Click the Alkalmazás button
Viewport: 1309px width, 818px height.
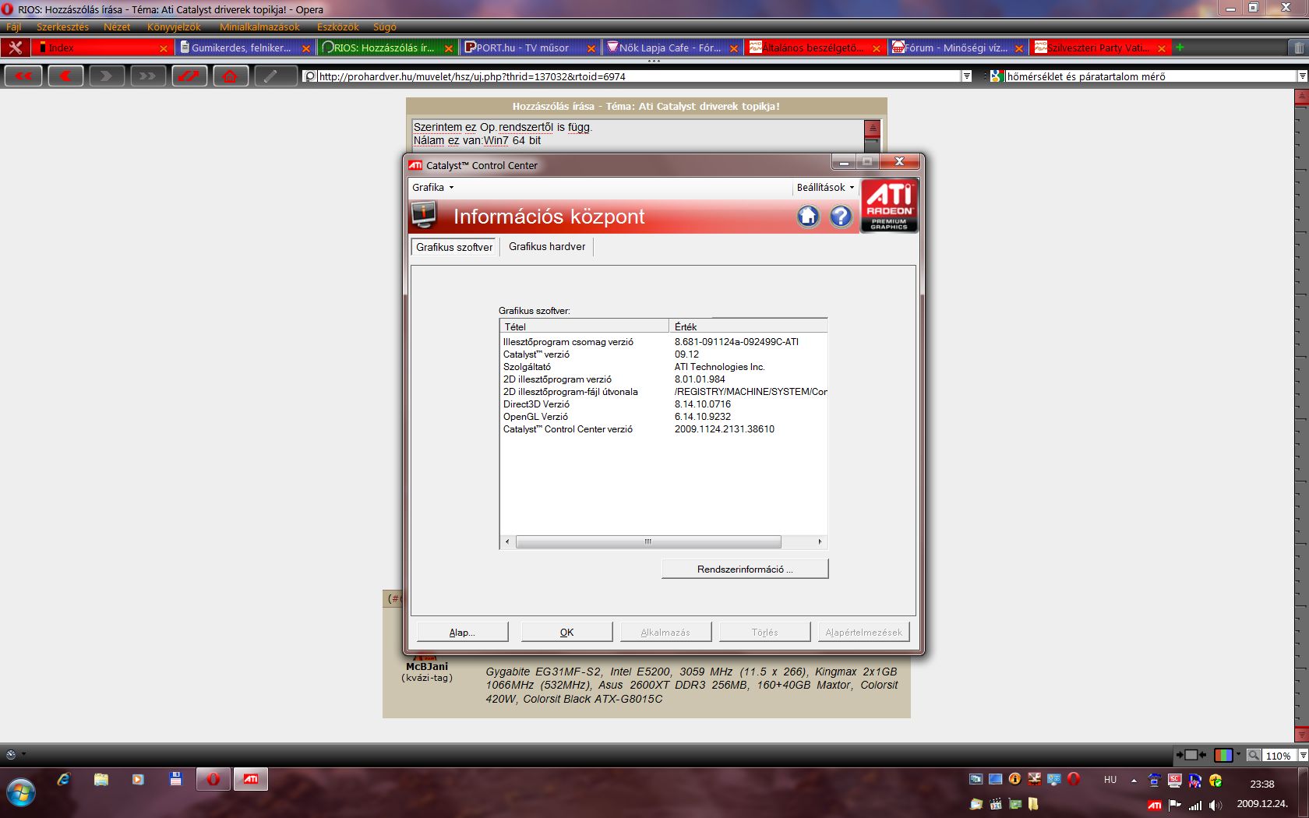pos(665,632)
